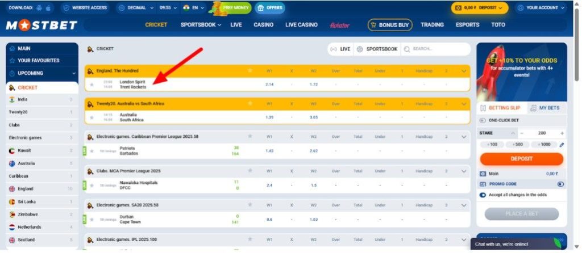Open Website Access shield link
Image resolution: width=582 pixels, height=253 pixels.
[85, 8]
